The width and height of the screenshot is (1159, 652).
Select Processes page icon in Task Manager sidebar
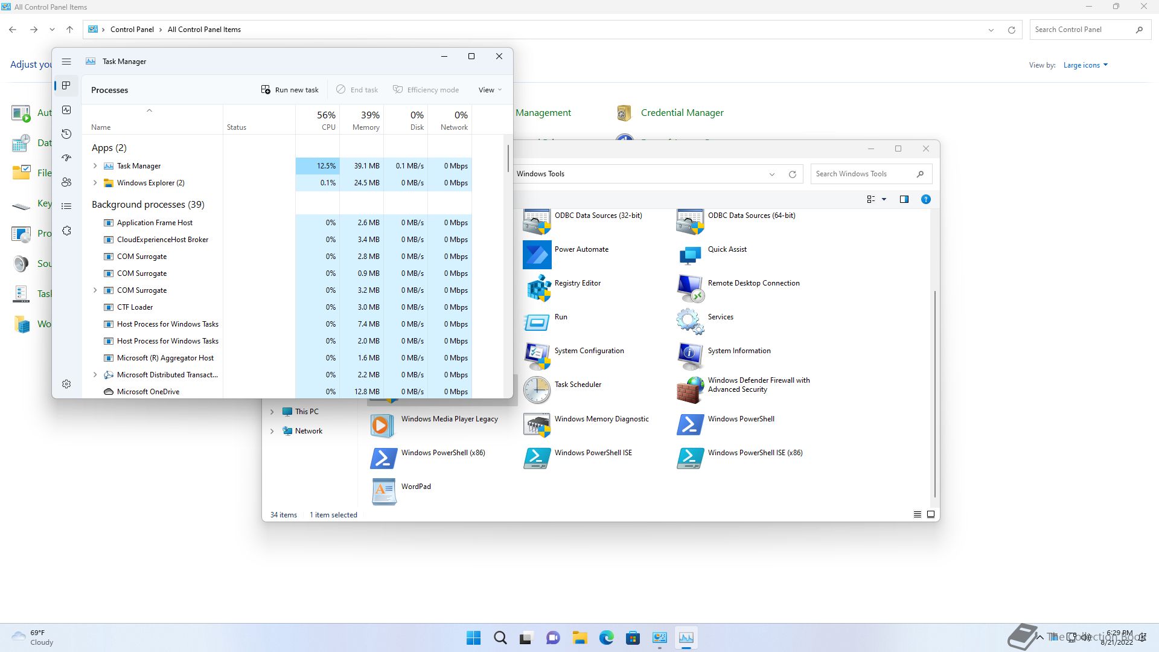(66, 86)
